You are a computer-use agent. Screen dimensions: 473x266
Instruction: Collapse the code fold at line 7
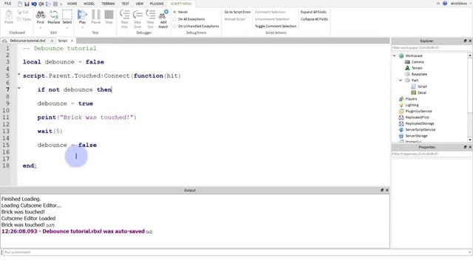click(x=19, y=88)
